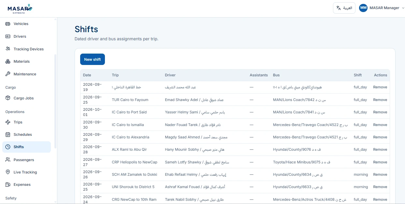
Task: Remove the CRP Heliopolis to NewCap shift
Action: pyautogui.click(x=380, y=162)
